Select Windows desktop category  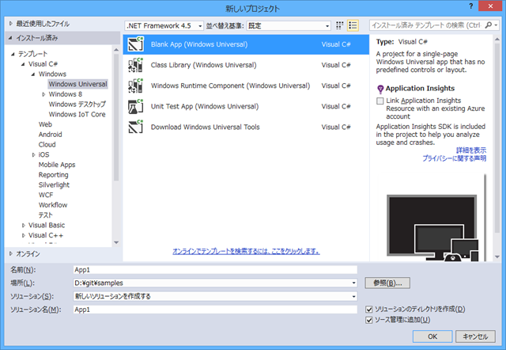(x=77, y=104)
